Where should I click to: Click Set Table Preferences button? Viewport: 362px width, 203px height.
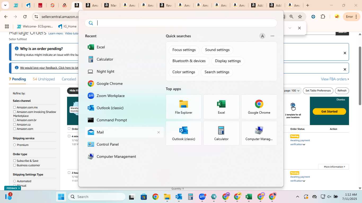[318, 91]
